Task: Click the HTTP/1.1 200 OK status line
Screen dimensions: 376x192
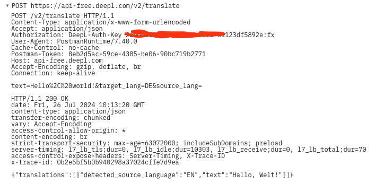Action: tap(40, 99)
